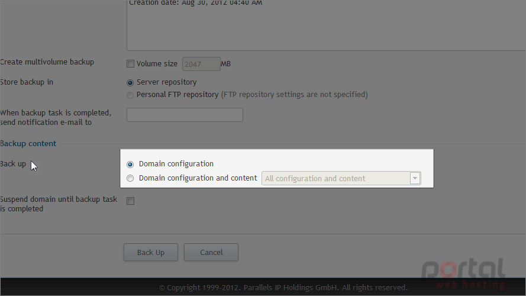
Task: Choose the Domain configuration radio button
Action: coord(130,164)
